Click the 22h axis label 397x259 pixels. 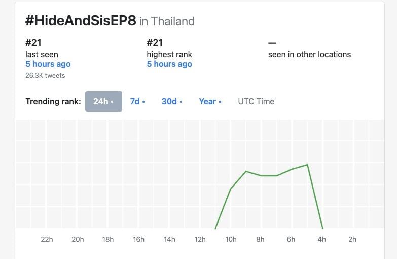47,239
